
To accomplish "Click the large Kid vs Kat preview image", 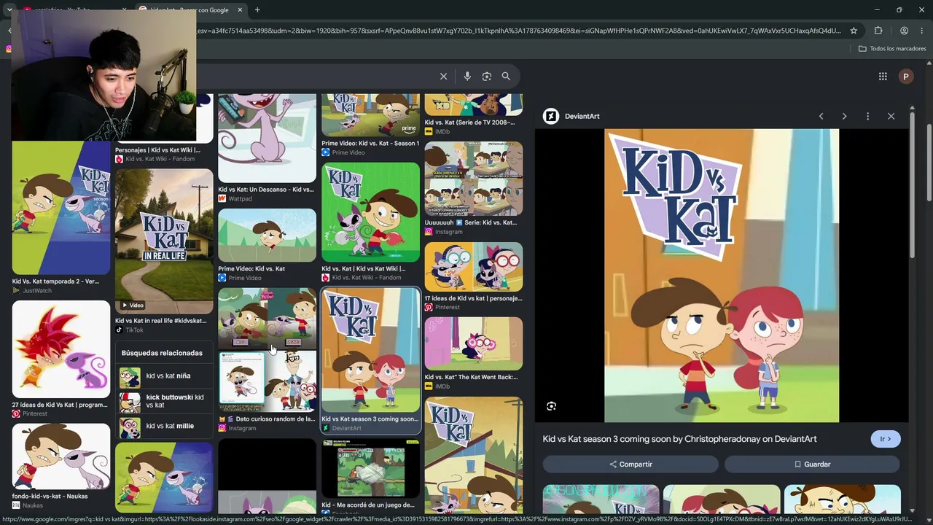I will click(x=722, y=276).
